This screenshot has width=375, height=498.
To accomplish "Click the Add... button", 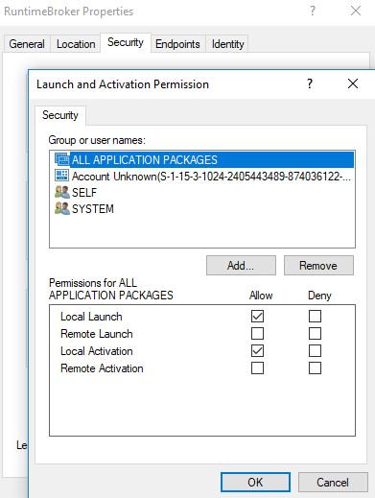I will (x=241, y=266).
